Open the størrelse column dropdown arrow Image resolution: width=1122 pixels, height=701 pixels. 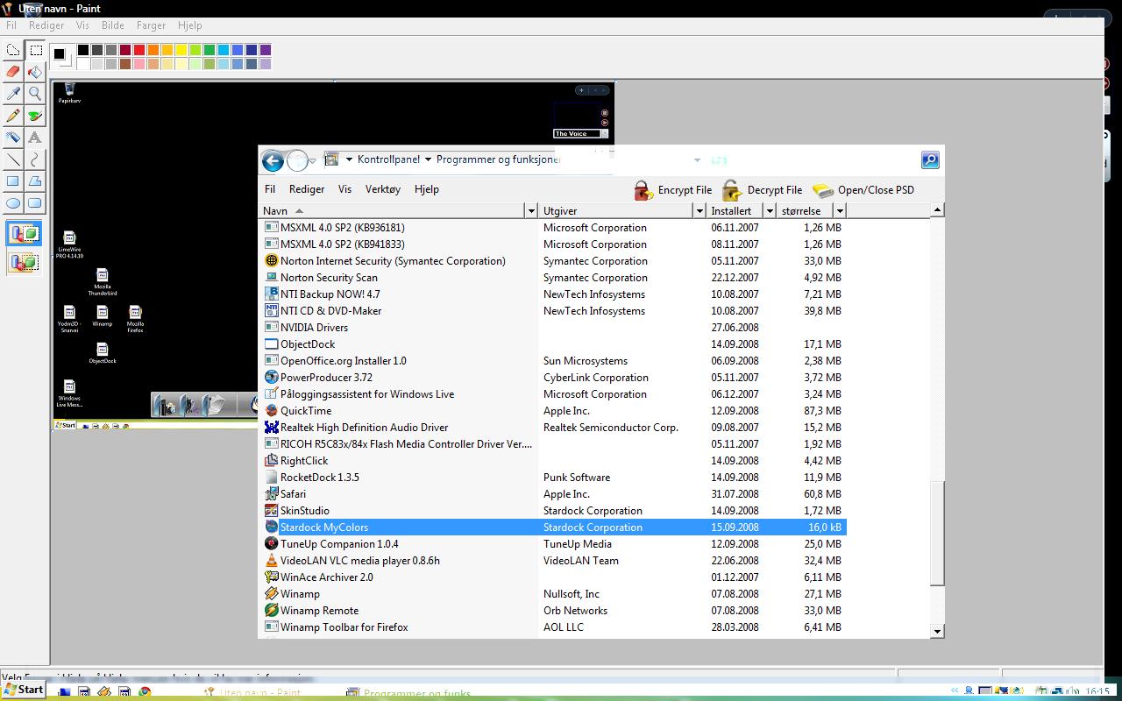point(840,211)
